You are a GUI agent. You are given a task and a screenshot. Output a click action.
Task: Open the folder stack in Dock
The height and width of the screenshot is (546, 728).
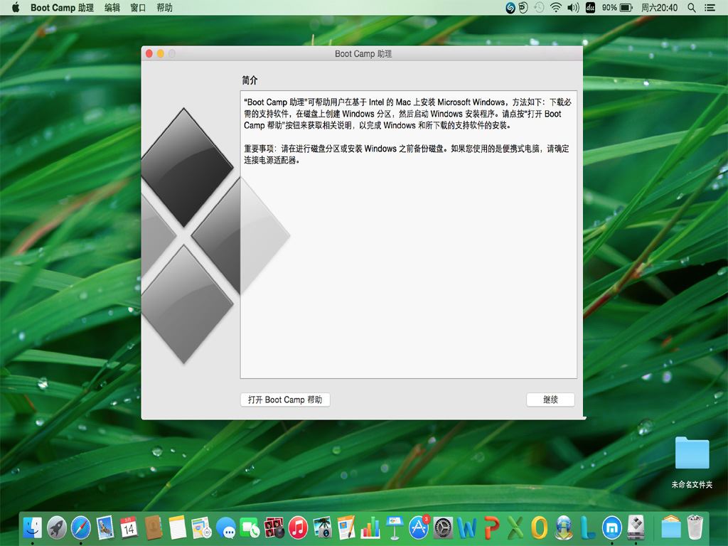tap(670, 528)
